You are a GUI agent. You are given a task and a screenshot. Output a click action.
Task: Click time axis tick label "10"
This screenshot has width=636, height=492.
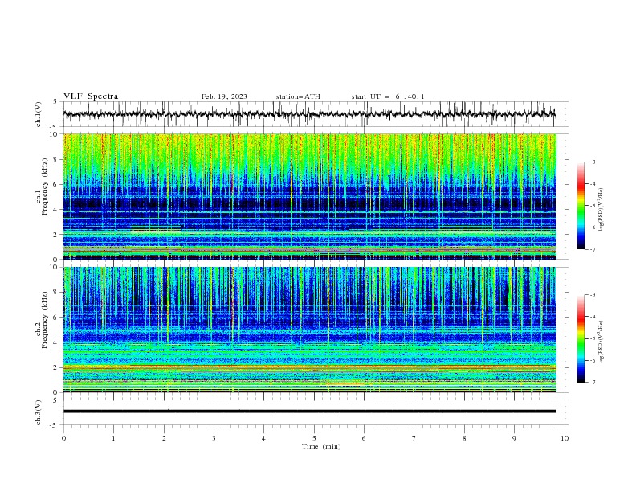coord(565,438)
